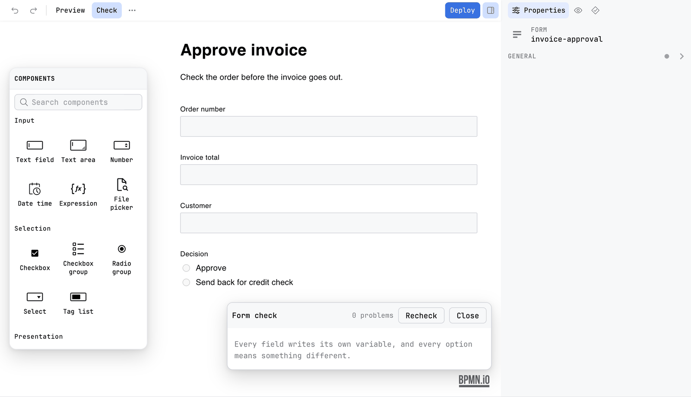Click the redo arrow icon
The image size is (691, 397).
click(33, 10)
